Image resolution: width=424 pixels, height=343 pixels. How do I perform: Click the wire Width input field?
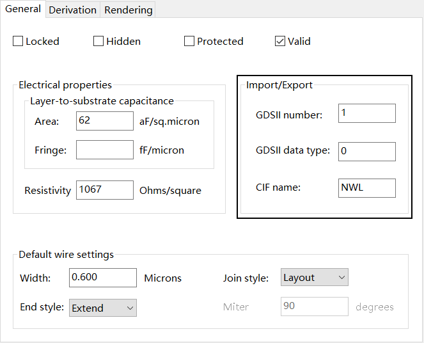pyautogui.click(x=104, y=278)
